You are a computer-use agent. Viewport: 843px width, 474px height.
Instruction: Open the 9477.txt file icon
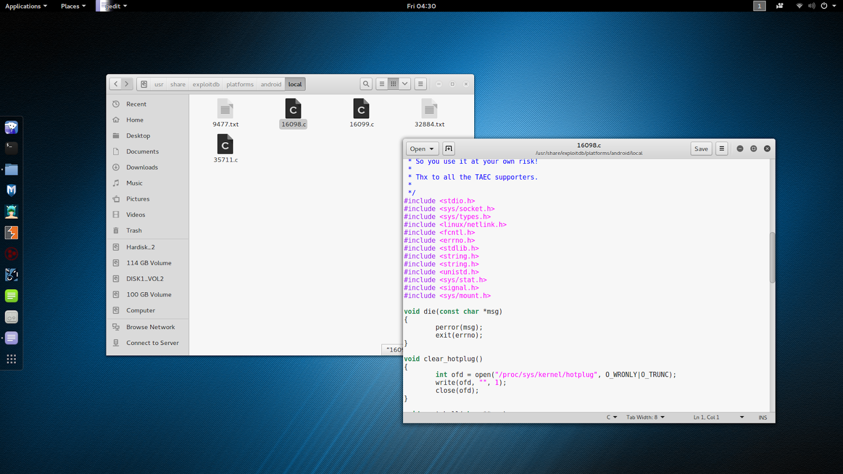[225, 110]
